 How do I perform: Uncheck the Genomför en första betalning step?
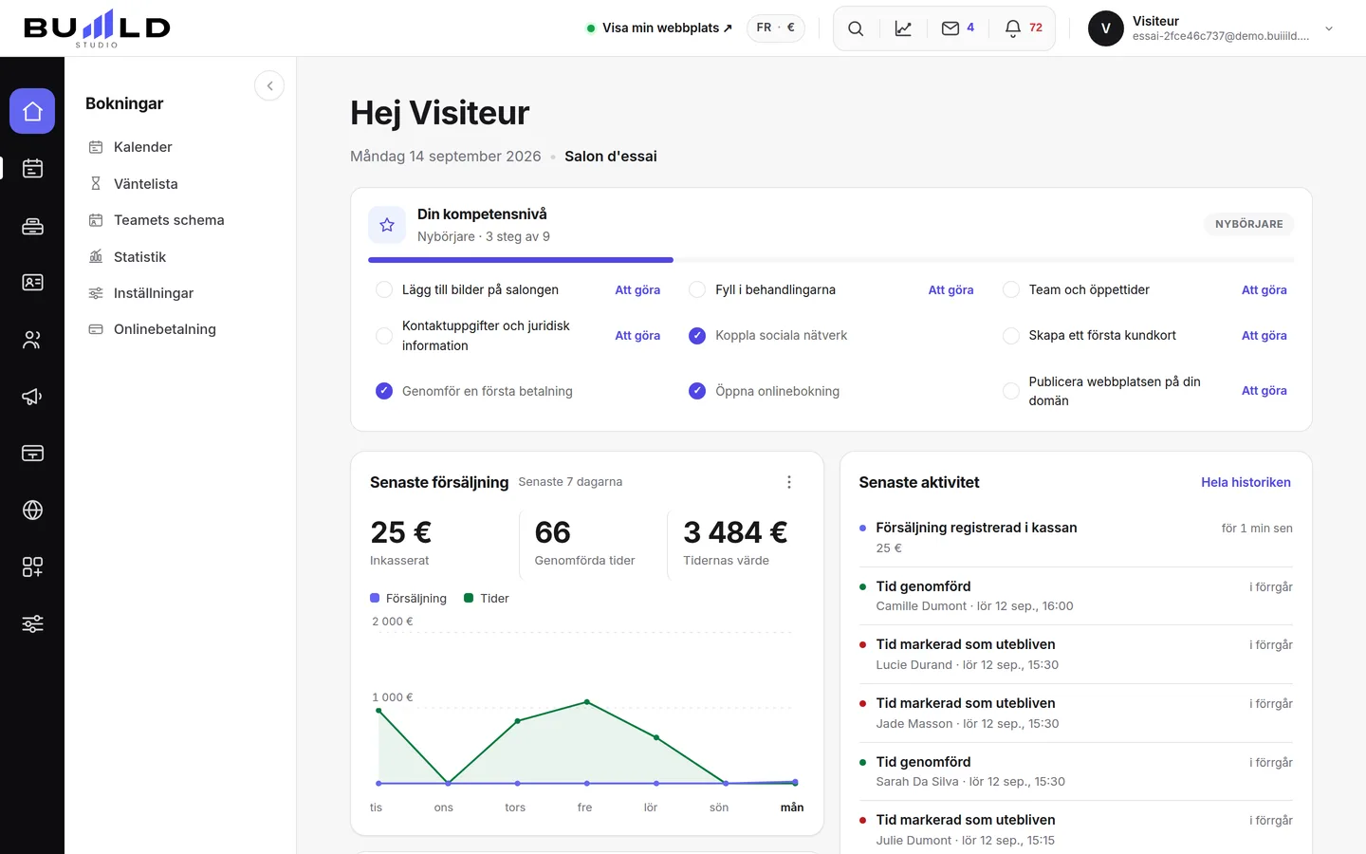pyautogui.click(x=384, y=391)
